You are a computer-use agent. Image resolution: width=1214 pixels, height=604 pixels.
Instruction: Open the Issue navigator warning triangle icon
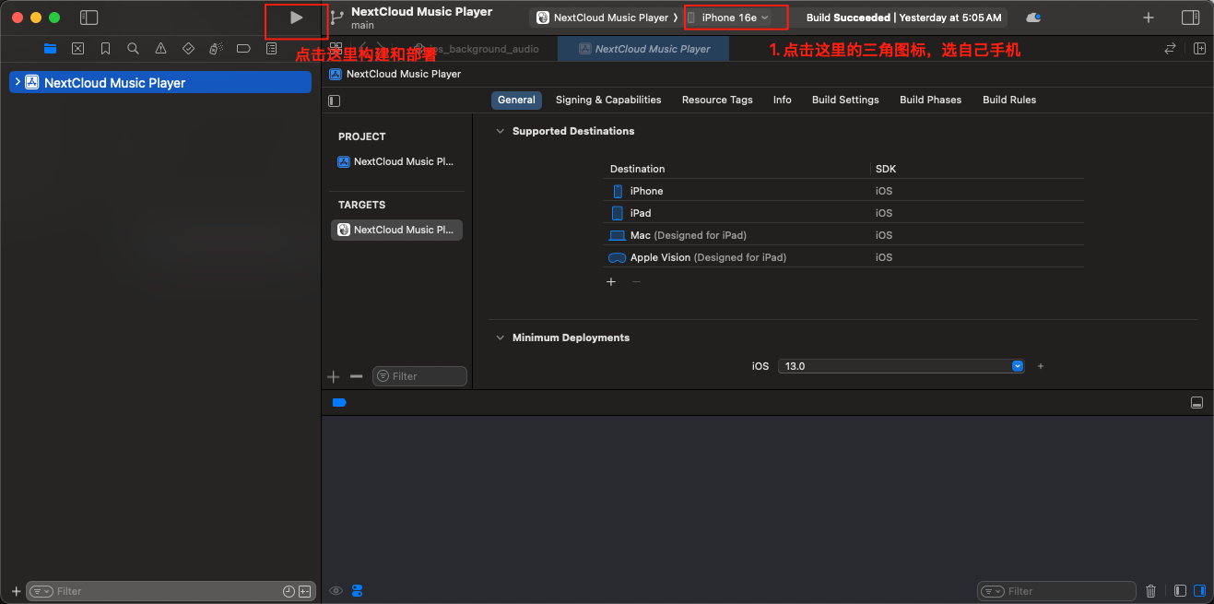[161, 49]
